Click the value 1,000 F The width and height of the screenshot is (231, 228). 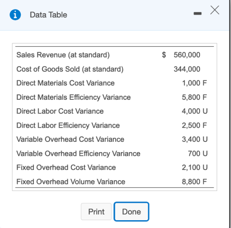194,83
